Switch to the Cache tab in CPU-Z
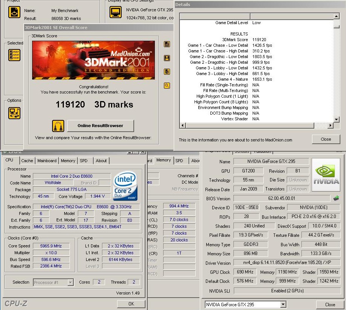This screenshot has height=310, width=346. coord(27,161)
